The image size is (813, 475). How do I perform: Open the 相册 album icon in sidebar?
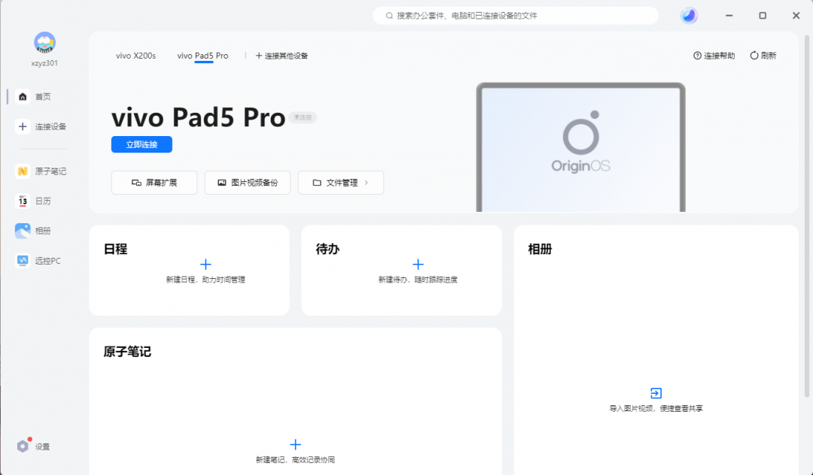click(x=23, y=231)
